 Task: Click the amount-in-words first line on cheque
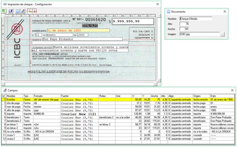tap(91, 47)
